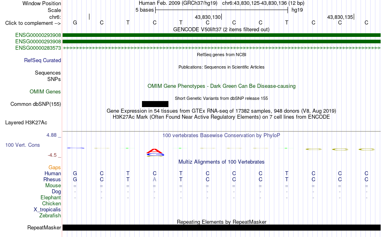Click the 'Click to complement -->' label
The image size is (381, 237).
tap(33, 23)
